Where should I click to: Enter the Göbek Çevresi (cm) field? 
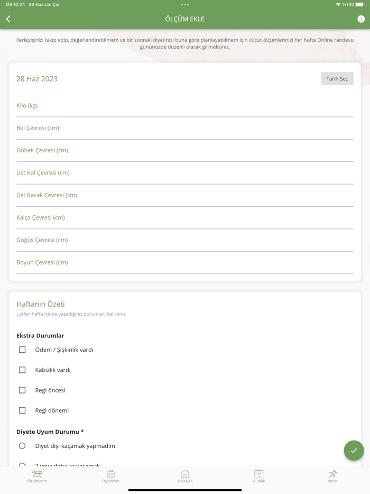(x=184, y=151)
